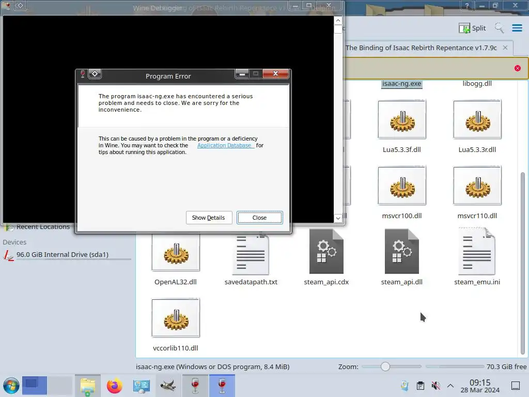Image resolution: width=529 pixels, height=397 pixels.
Task: Switch to second virtual desktop in pager
Action: pyautogui.click(x=60, y=385)
